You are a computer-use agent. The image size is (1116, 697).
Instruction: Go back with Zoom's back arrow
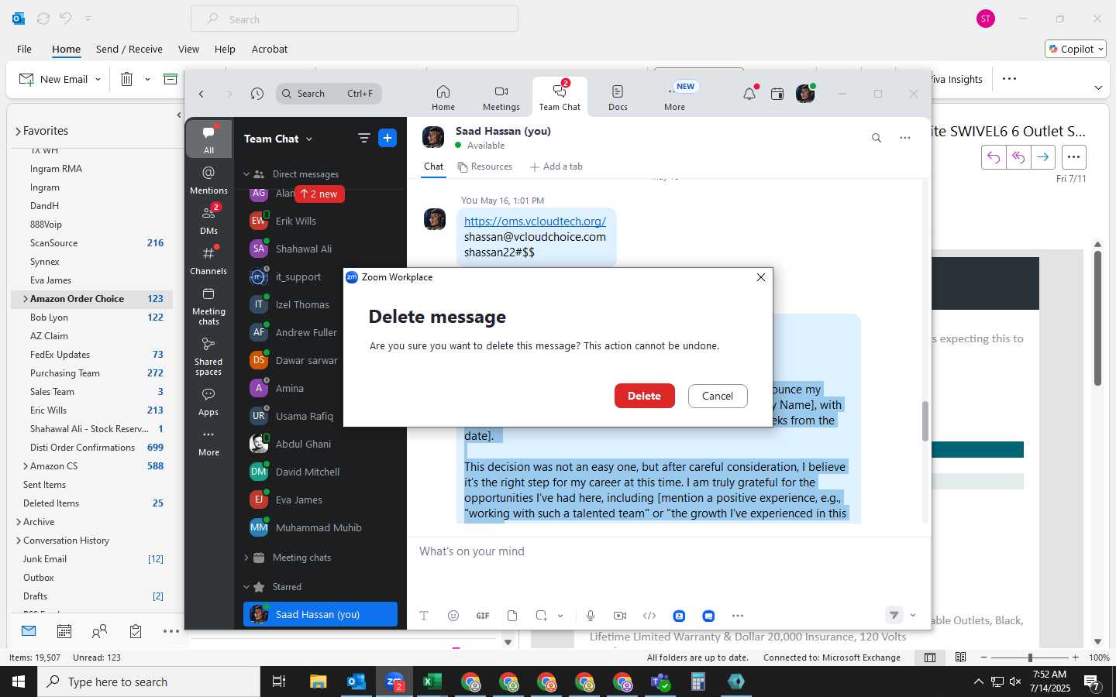pyautogui.click(x=201, y=94)
